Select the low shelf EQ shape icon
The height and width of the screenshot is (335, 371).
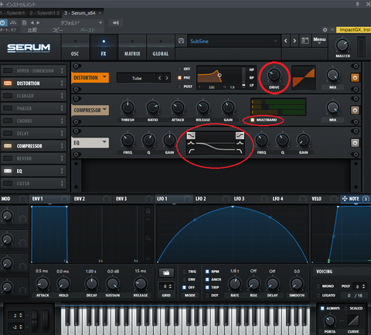tap(191, 135)
